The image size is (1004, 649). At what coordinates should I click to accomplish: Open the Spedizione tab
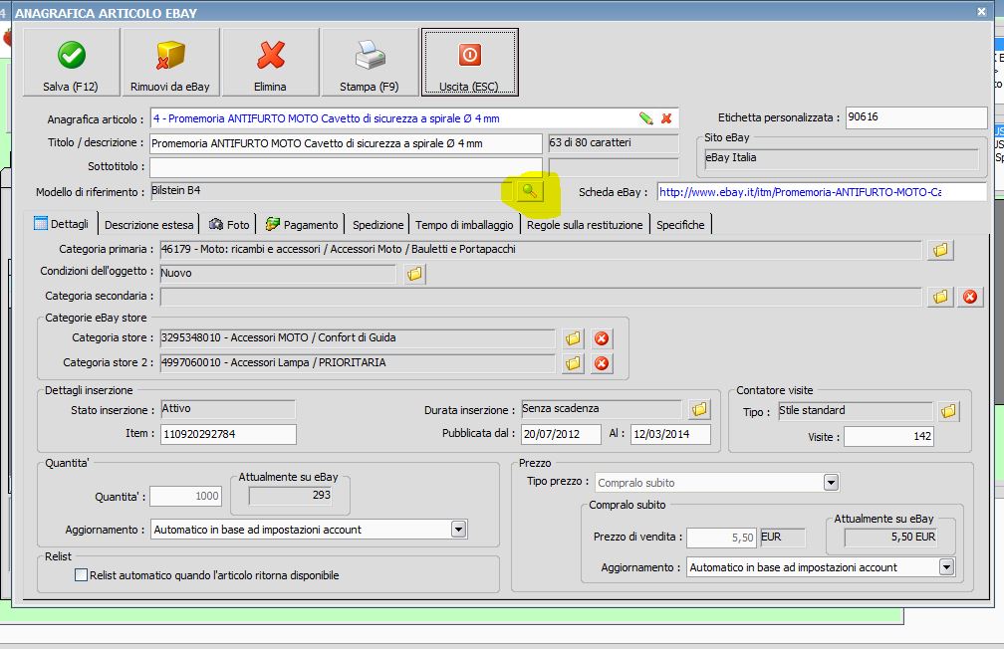(378, 225)
